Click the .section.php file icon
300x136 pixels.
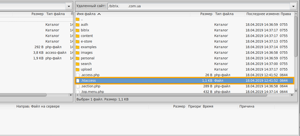78,86
